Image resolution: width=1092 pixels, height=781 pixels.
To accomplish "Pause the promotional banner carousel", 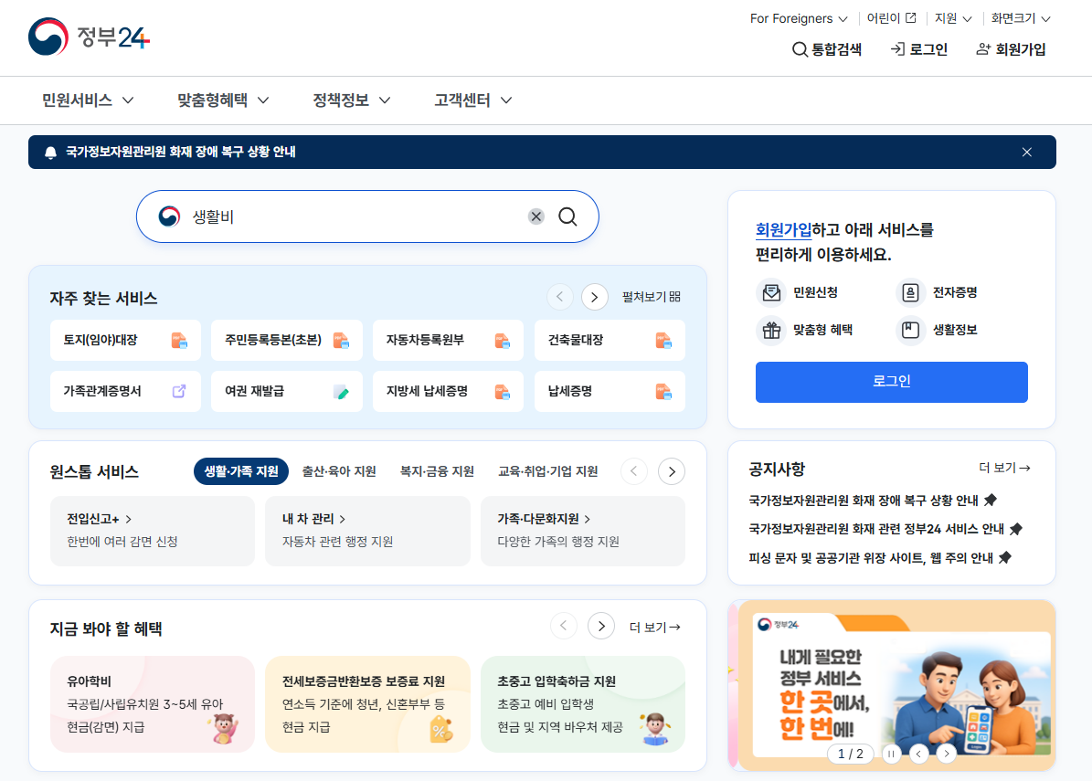I will 891,754.
